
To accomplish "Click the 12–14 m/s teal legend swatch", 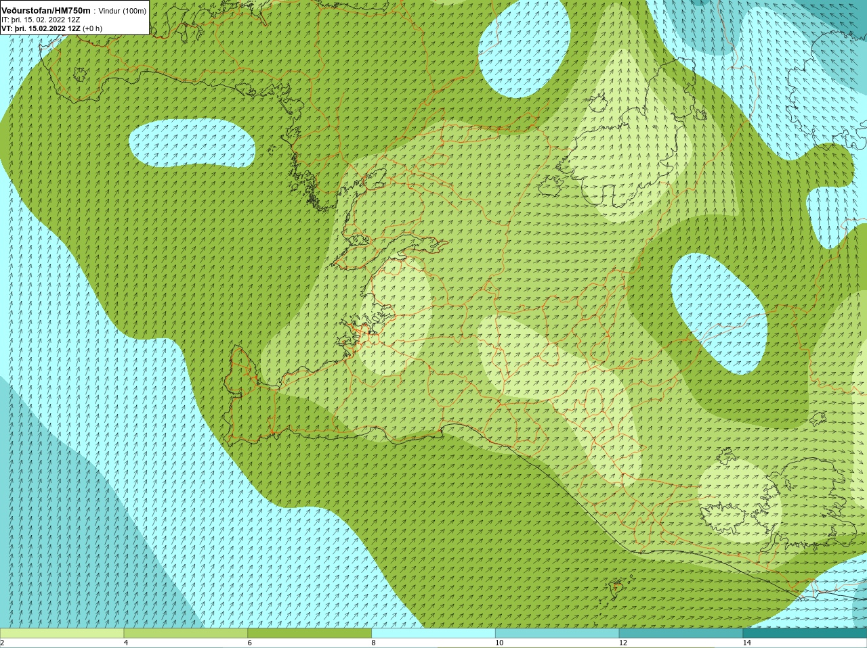I will [681, 633].
